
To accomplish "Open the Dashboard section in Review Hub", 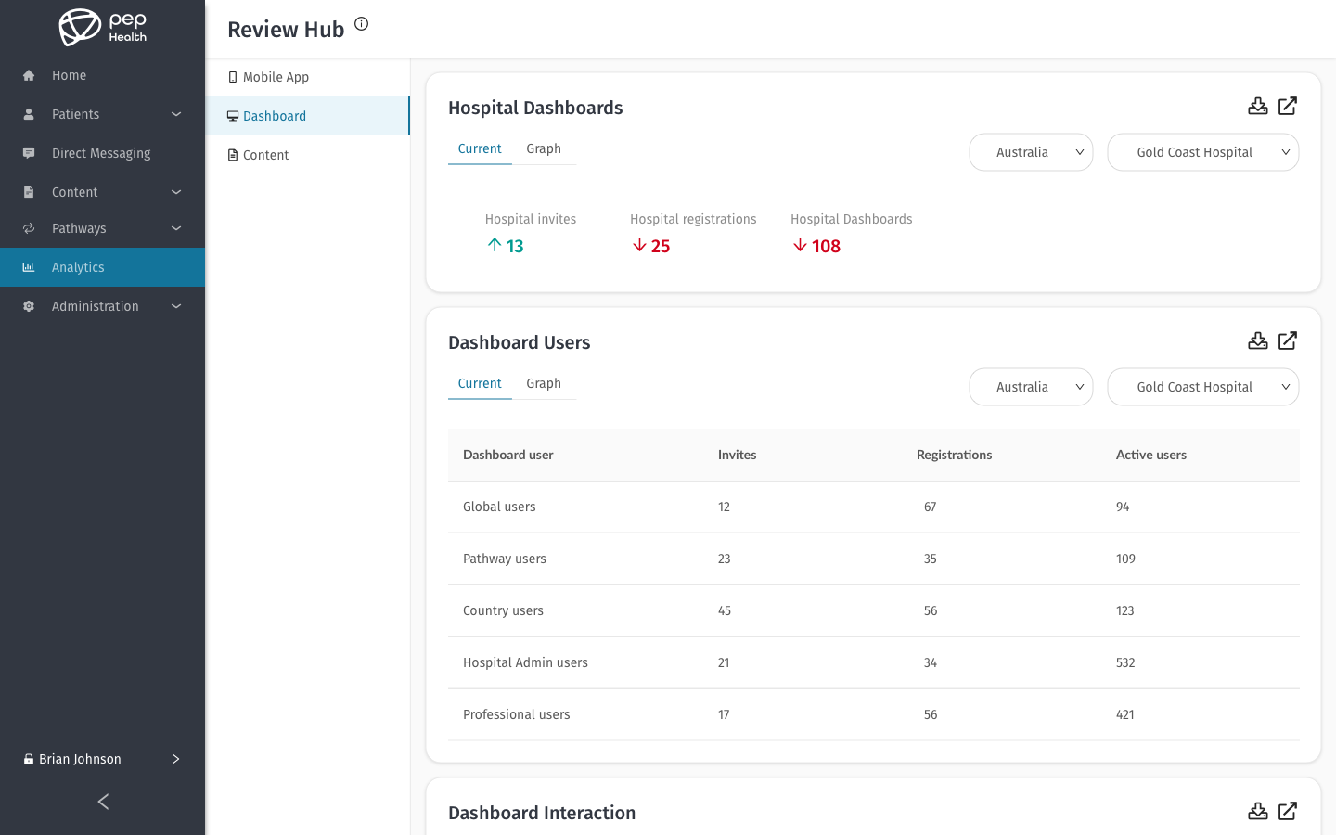I will 307,116.
